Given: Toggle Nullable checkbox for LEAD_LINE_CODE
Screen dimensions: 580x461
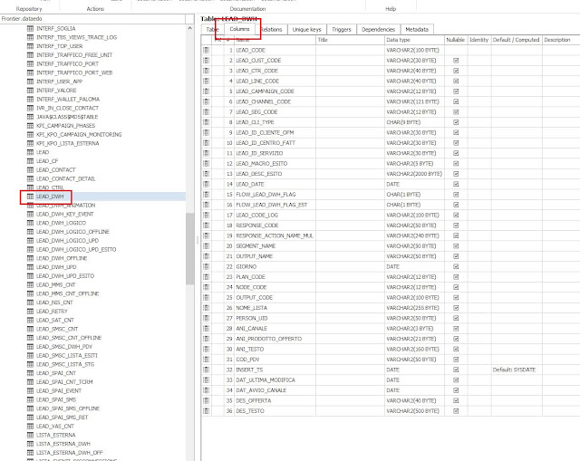Looking at the screenshot, I should pyautogui.click(x=456, y=81).
